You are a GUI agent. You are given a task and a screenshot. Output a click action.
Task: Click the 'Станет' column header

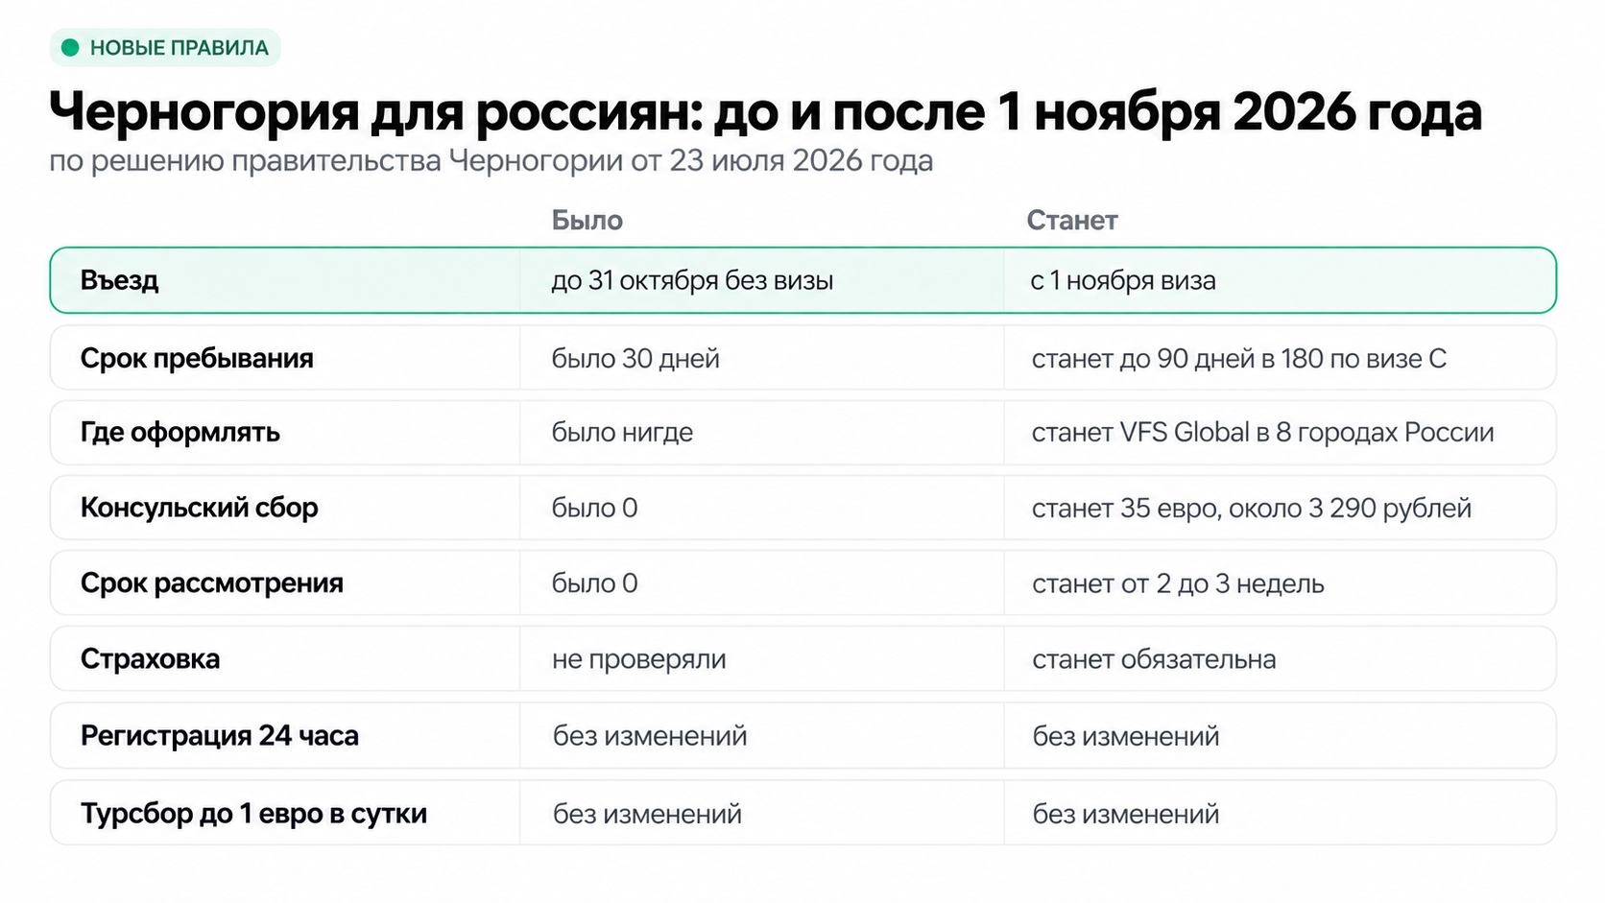[1072, 221]
